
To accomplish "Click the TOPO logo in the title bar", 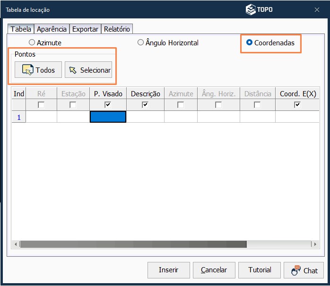I will [x=259, y=9].
